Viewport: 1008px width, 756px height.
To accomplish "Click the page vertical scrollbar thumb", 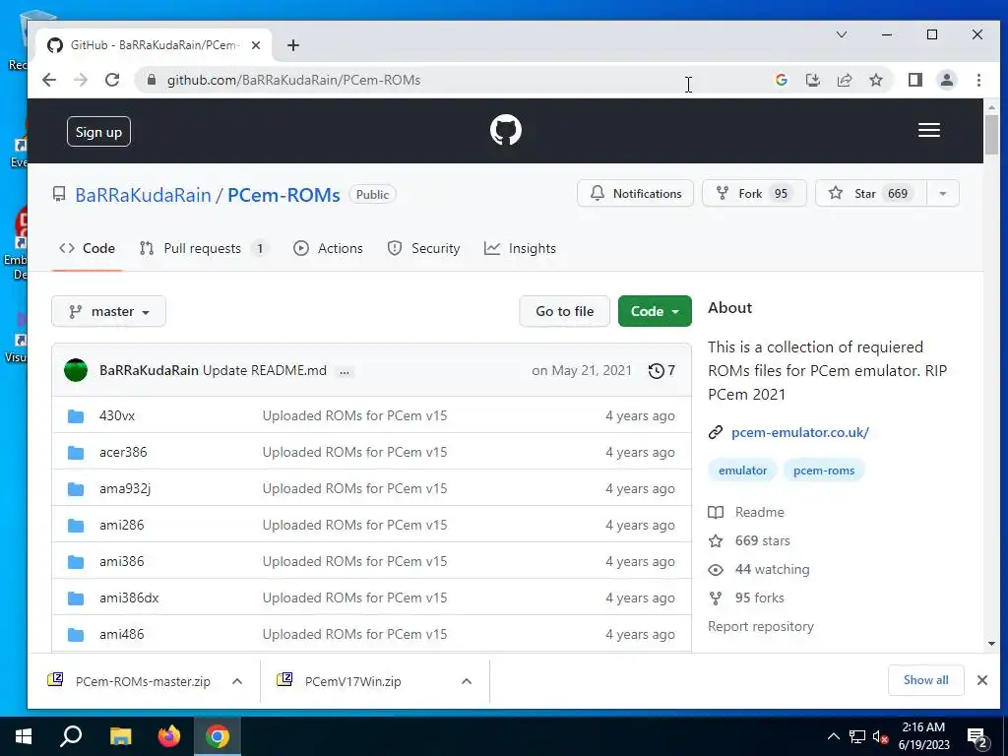I will coord(991,134).
